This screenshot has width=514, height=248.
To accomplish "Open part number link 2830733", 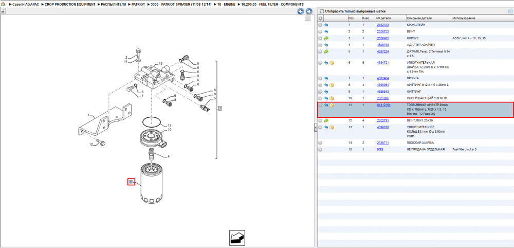I will tap(383, 31).
